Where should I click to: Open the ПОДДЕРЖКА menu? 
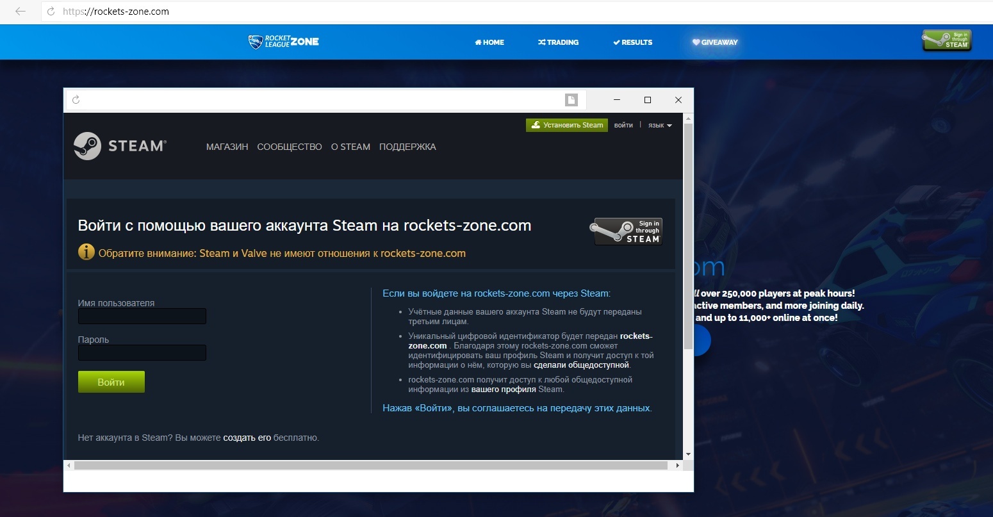[407, 147]
